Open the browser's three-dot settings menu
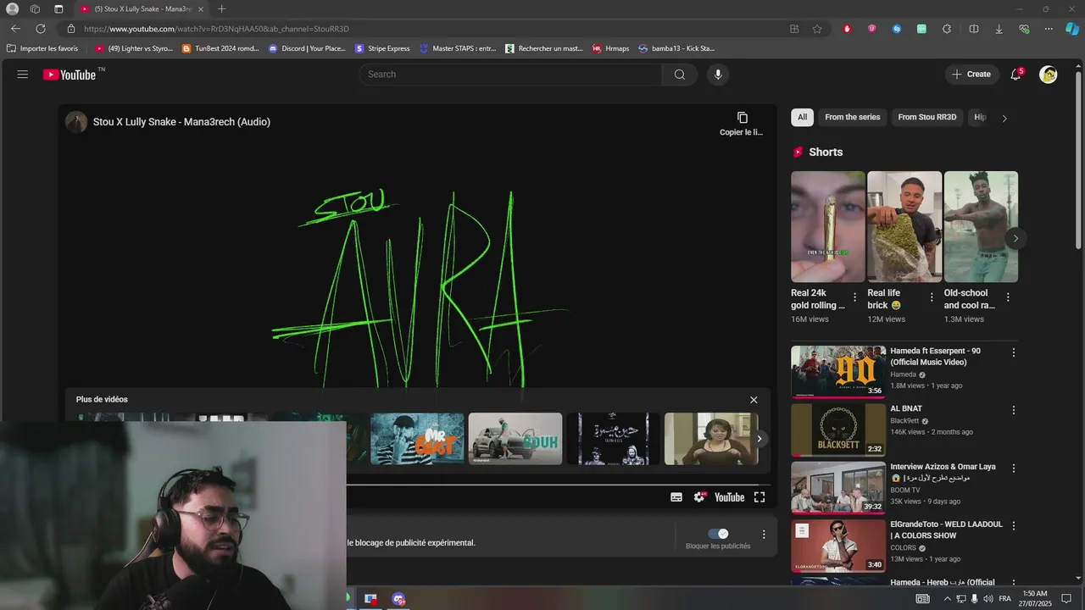 click(x=1049, y=29)
